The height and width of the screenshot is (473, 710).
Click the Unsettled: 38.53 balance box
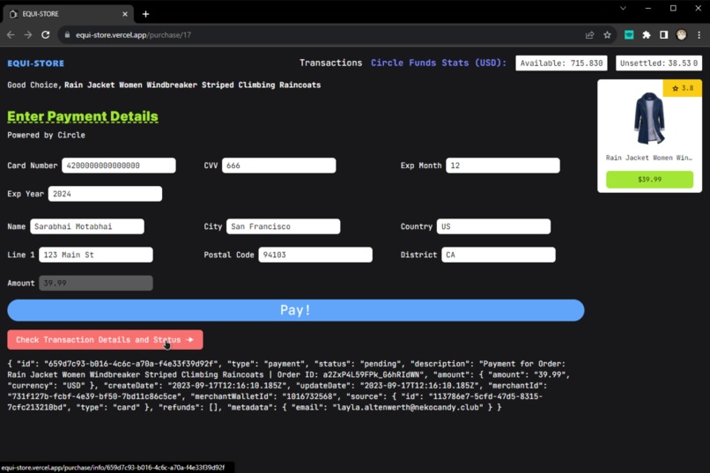[x=658, y=63]
